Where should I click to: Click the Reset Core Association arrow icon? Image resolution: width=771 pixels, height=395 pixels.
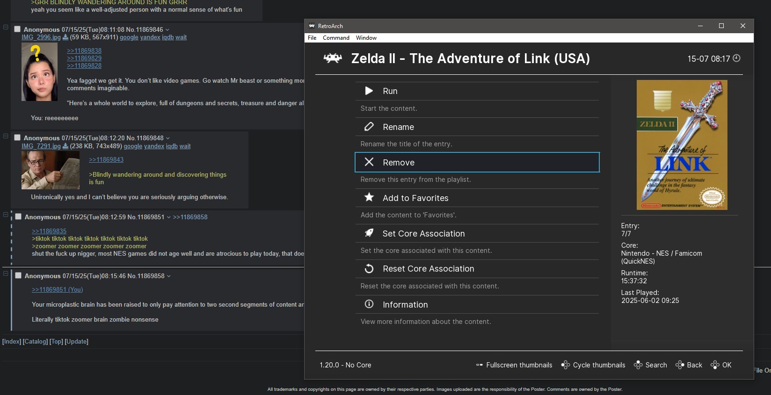coord(369,268)
